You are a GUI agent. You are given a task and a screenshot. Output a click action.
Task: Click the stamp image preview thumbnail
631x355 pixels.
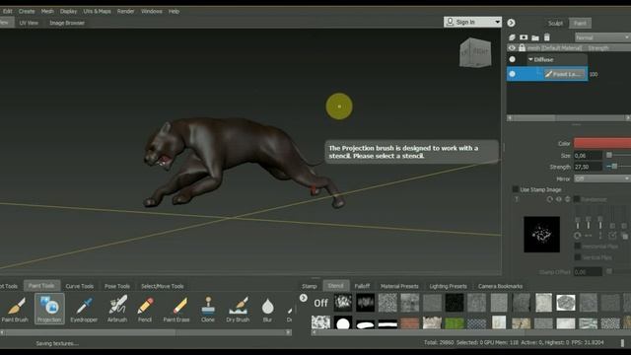coord(541,235)
